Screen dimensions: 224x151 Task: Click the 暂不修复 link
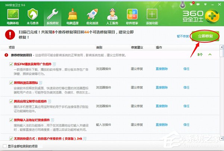coord(183,36)
